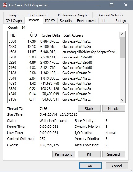The height and width of the screenshot is (172, 133).
Task: Click the Guild Wars 2 title bar icon
Action: click(5, 5)
